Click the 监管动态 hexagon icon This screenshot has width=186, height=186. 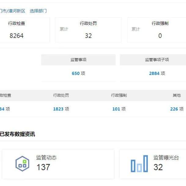[22, 164]
